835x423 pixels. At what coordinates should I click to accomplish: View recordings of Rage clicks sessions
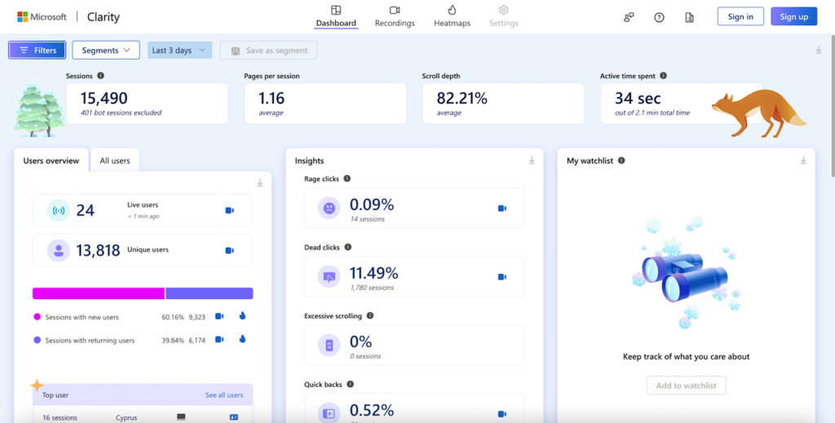tap(502, 208)
